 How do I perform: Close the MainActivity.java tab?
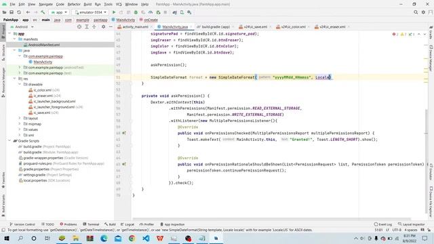tap(191, 27)
